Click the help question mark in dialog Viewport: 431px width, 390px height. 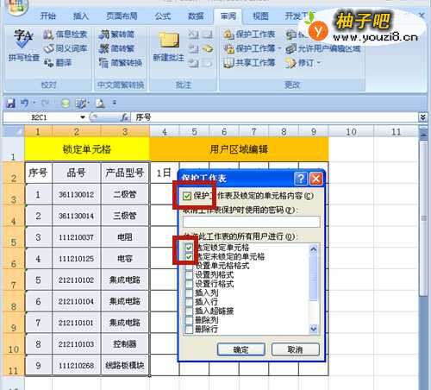(x=301, y=179)
